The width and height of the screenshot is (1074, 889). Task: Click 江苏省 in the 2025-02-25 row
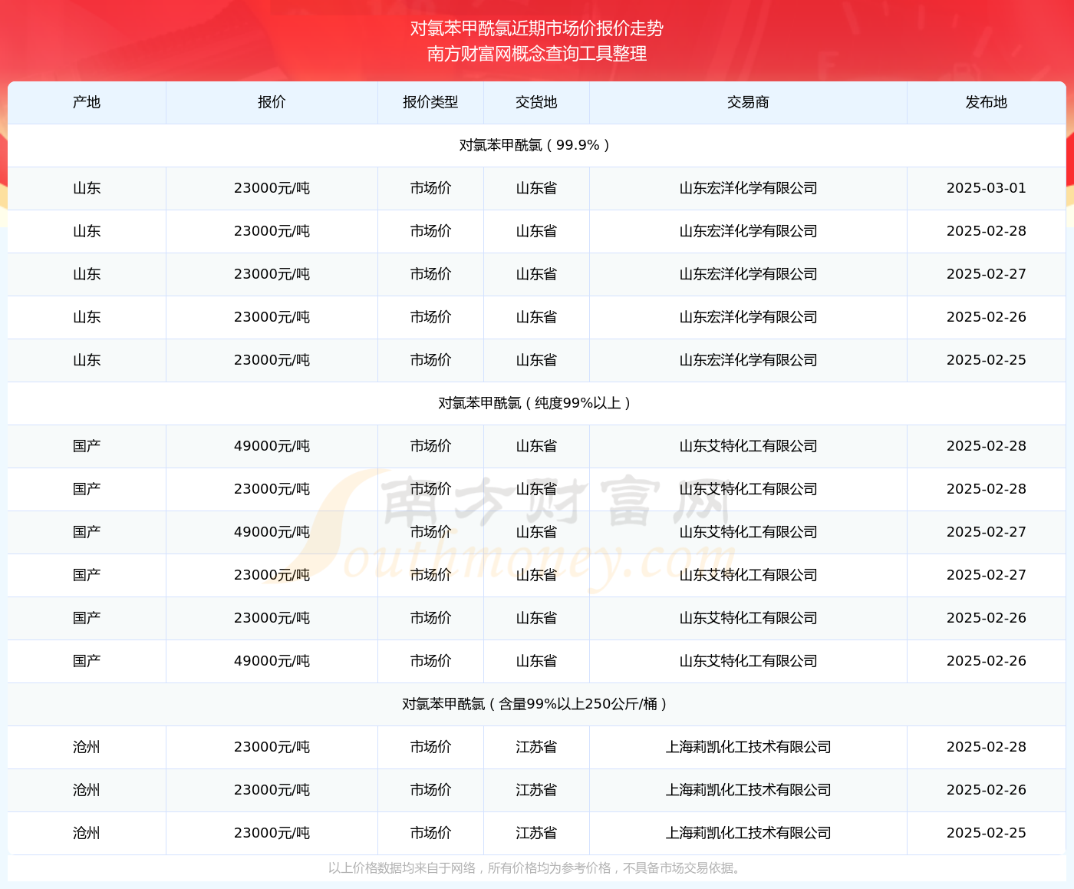[536, 833]
